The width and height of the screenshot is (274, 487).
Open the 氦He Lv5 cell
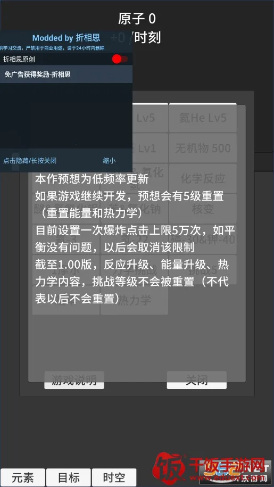[203, 118]
